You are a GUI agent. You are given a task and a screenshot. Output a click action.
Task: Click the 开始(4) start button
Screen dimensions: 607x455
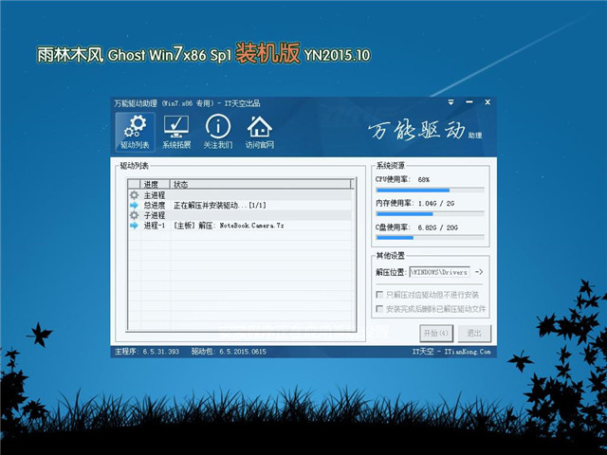click(x=436, y=333)
